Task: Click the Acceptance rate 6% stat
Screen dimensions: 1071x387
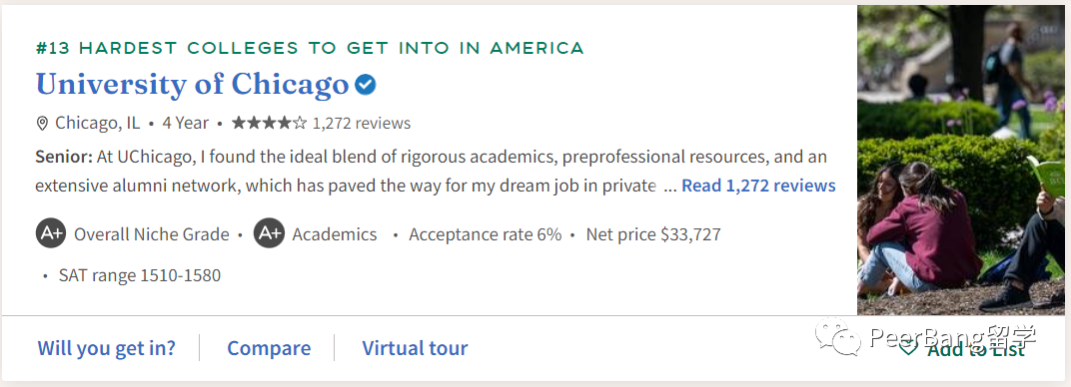Action: tap(485, 235)
